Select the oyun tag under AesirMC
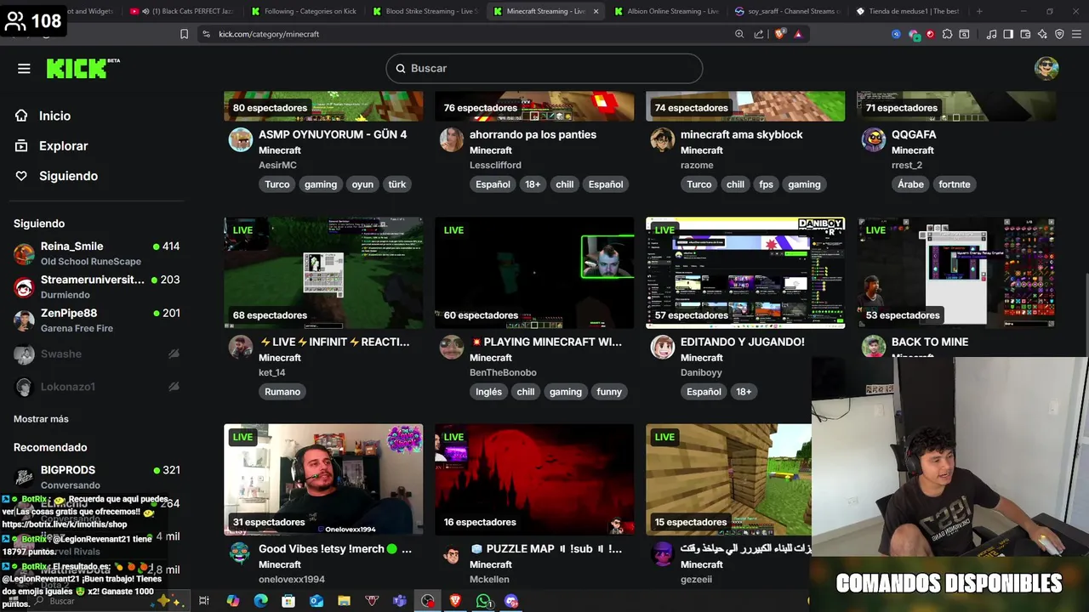Screen dimensions: 1089x612 click(362, 184)
